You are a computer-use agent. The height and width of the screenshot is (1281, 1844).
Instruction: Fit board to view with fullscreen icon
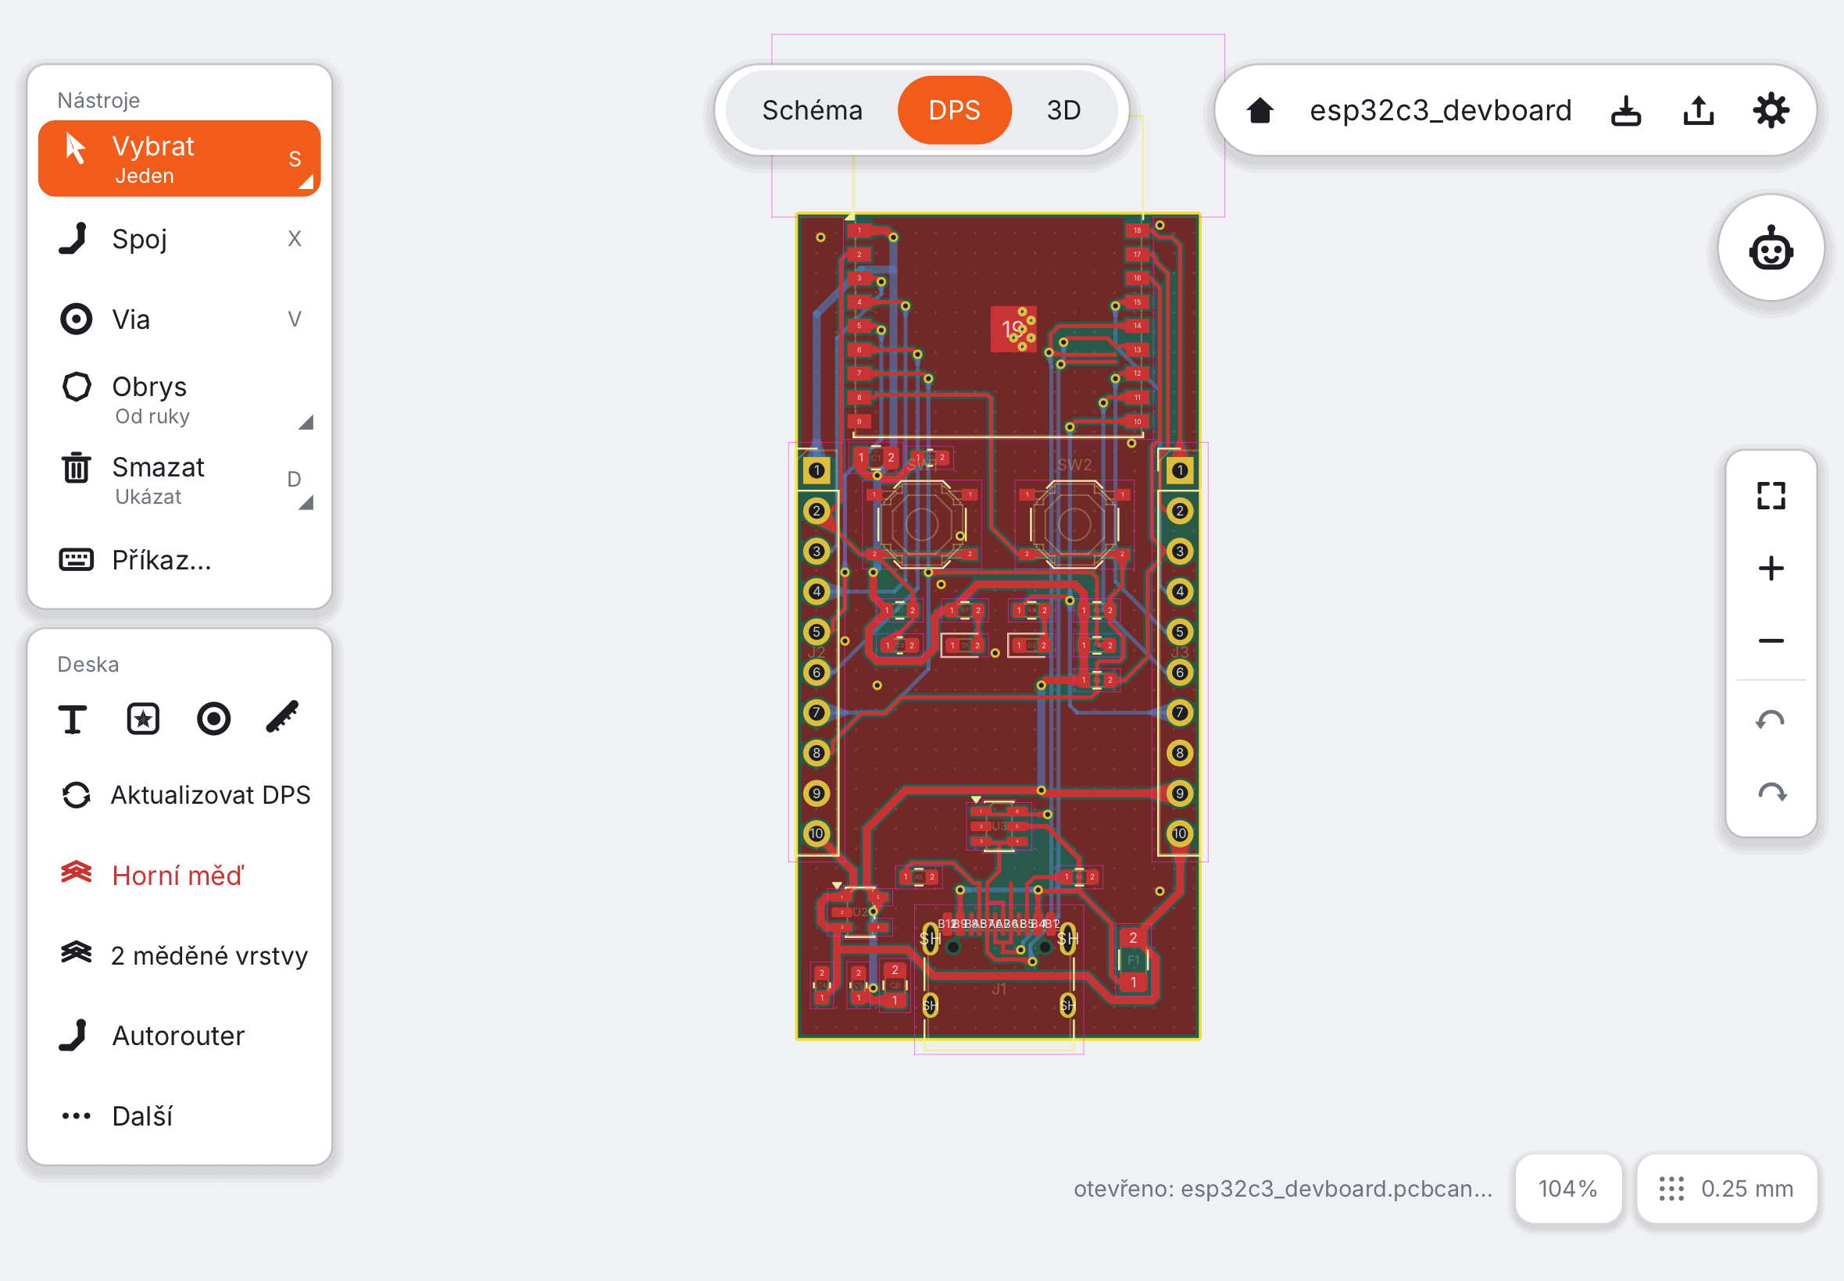click(x=1770, y=495)
